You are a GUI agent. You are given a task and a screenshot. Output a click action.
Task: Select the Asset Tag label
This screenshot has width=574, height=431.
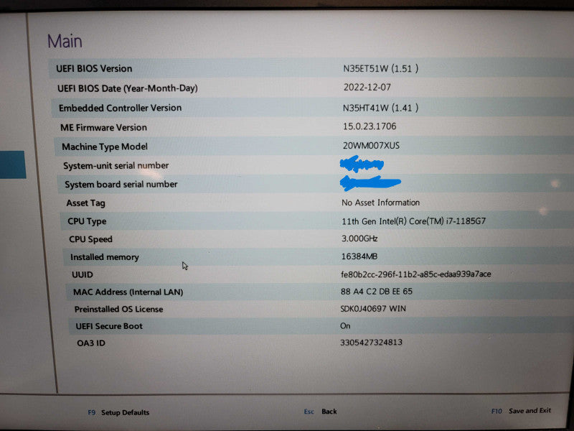coord(85,203)
